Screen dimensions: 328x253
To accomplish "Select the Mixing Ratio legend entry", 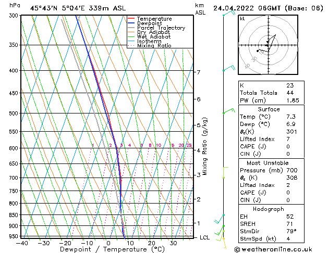I will 154,46.
